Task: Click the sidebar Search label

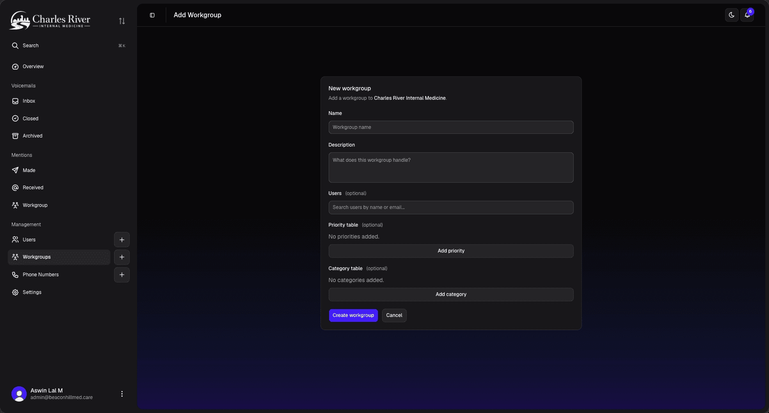Action: click(31, 46)
